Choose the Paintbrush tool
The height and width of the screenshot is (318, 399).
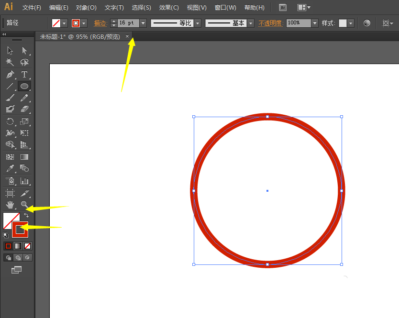10,98
